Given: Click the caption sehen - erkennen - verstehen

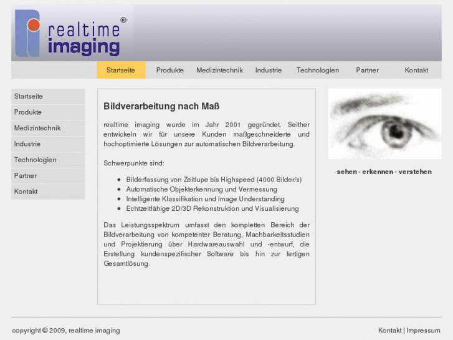Looking at the screenshot, I should [384, 172].
